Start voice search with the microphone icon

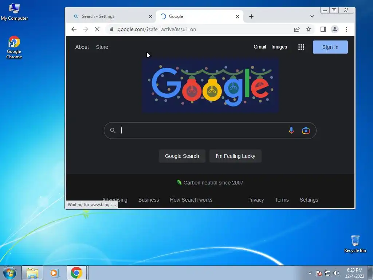291,131
